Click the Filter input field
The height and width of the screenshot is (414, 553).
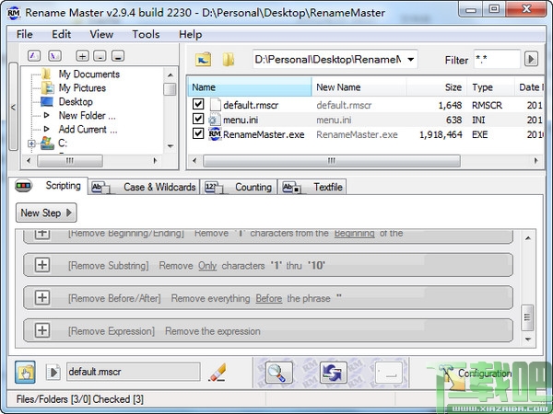click(497, 59)
